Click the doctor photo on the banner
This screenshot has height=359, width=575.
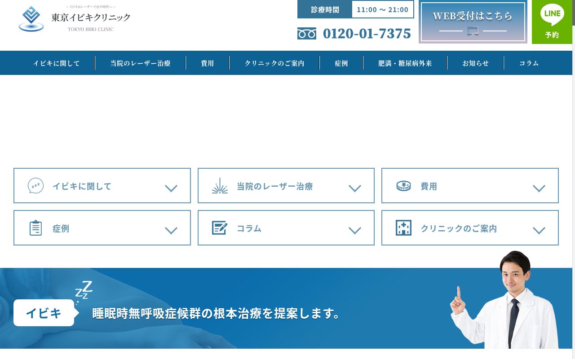point(505,300)
